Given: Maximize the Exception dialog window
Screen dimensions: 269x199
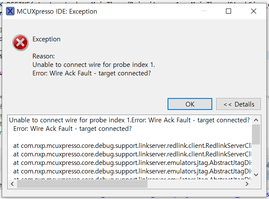Looking at the screenshot, I should tap(229, 11).
